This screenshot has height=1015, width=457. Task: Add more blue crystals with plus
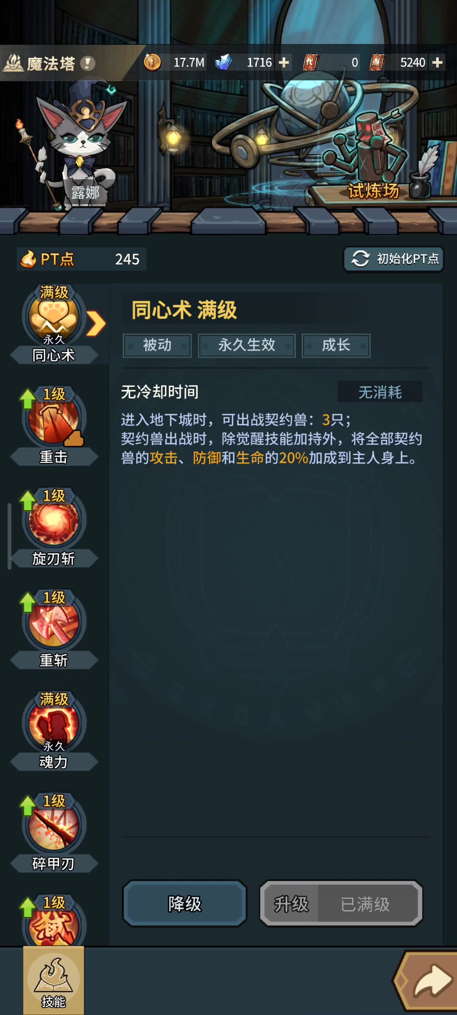pos(284,63)
